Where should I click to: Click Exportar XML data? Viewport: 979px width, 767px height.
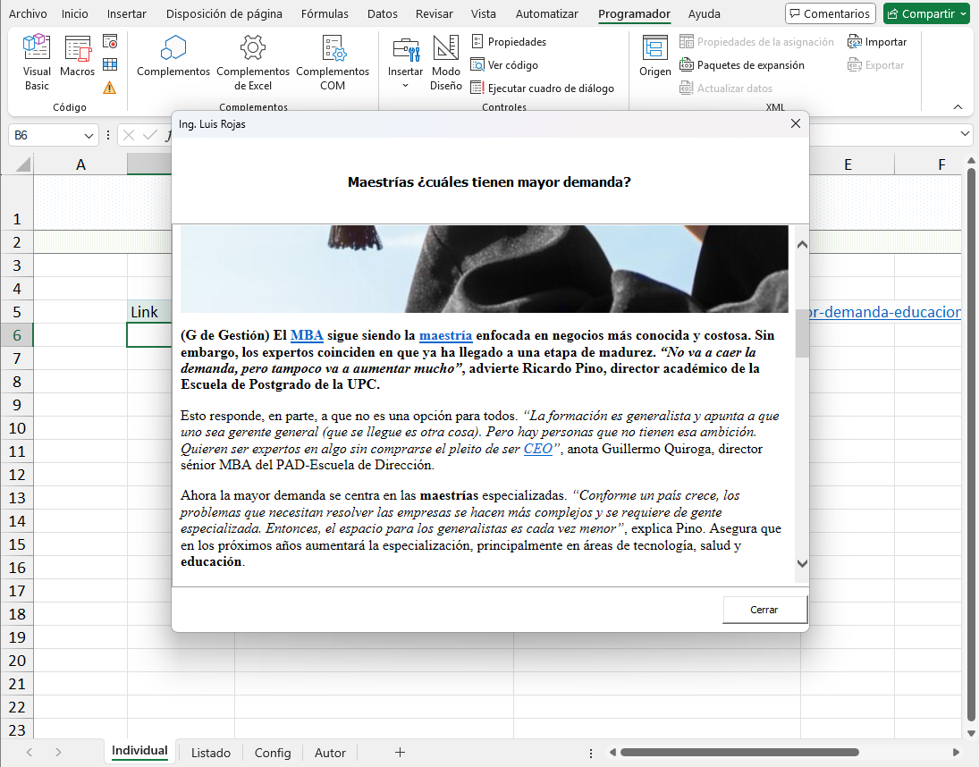875,65
